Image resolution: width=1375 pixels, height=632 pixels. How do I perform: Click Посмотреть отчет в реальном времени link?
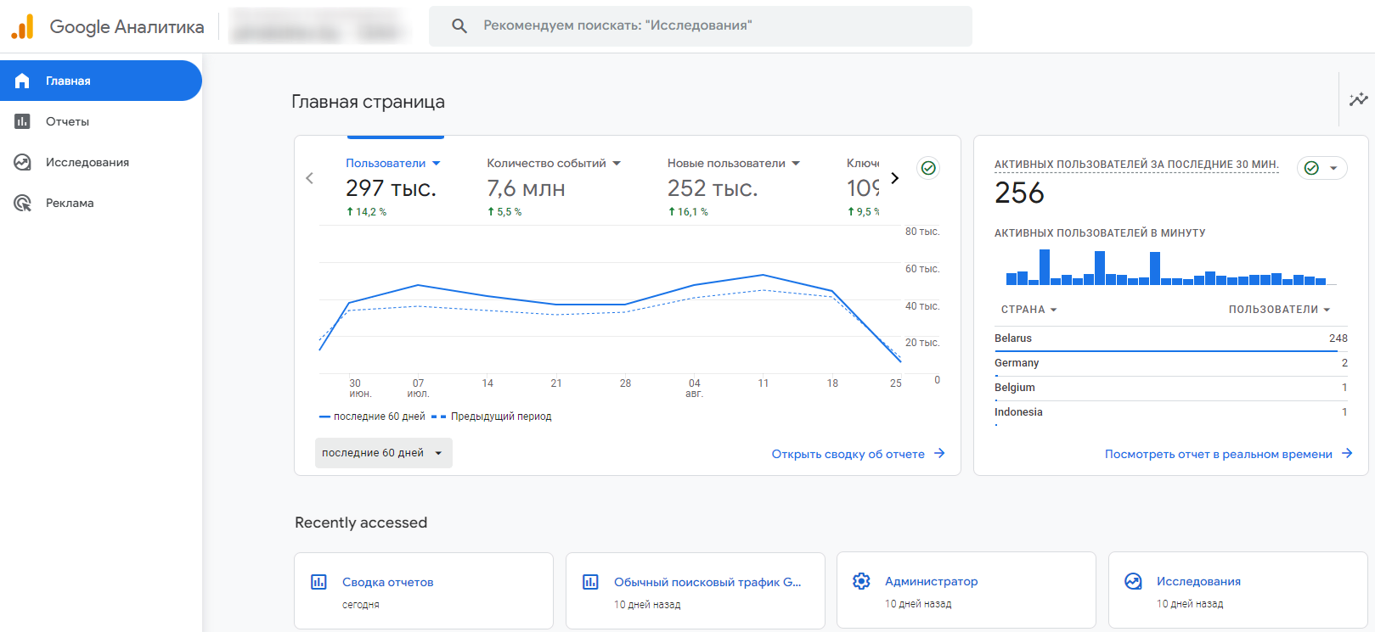point(1218,454)
